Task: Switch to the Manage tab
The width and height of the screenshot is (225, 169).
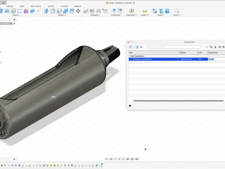Action: 78,6
